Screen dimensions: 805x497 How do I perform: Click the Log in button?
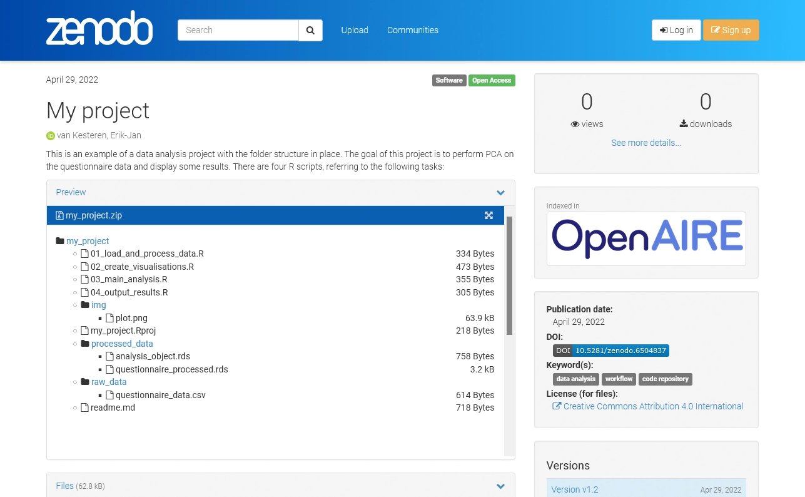pyautogui.click(x=676, y=30)
